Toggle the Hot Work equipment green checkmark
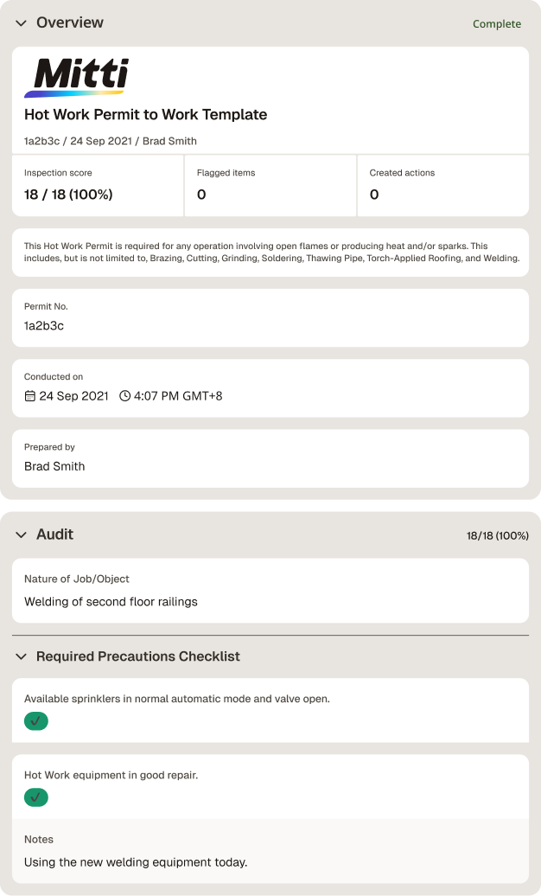Image resolution: width=541 pixels, height=896 pixels. [x=36, y=797]
